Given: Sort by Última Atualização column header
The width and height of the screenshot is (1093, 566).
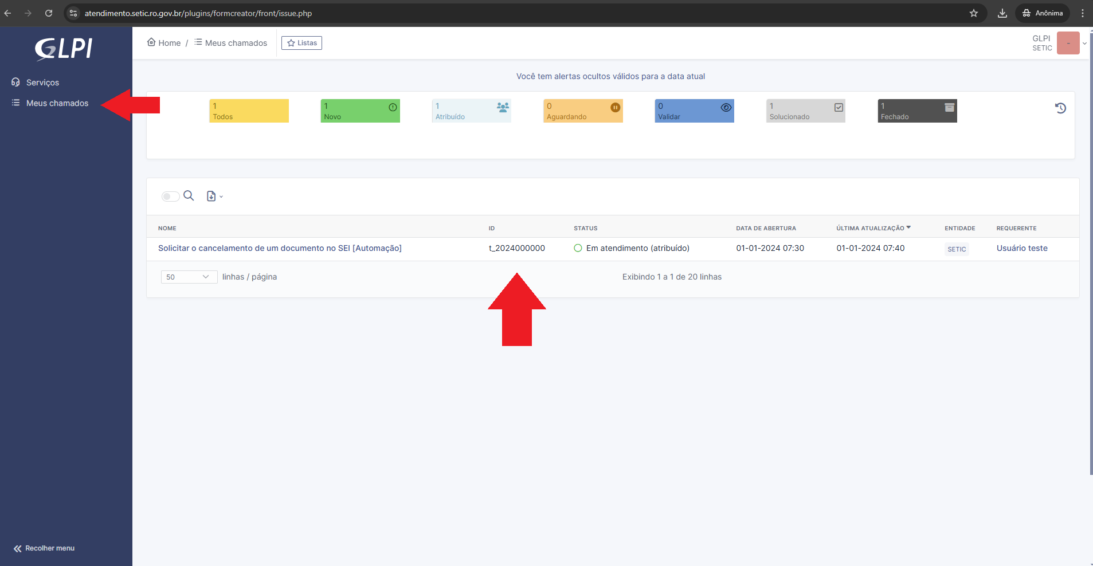Looking at the screenshot, I should pyautogui.click(x=870, y=228).
